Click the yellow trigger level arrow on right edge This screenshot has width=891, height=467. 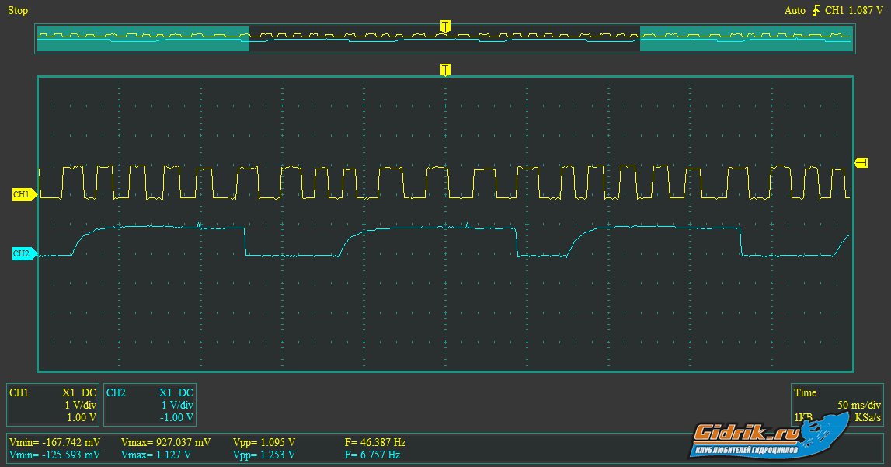point(861,162)
